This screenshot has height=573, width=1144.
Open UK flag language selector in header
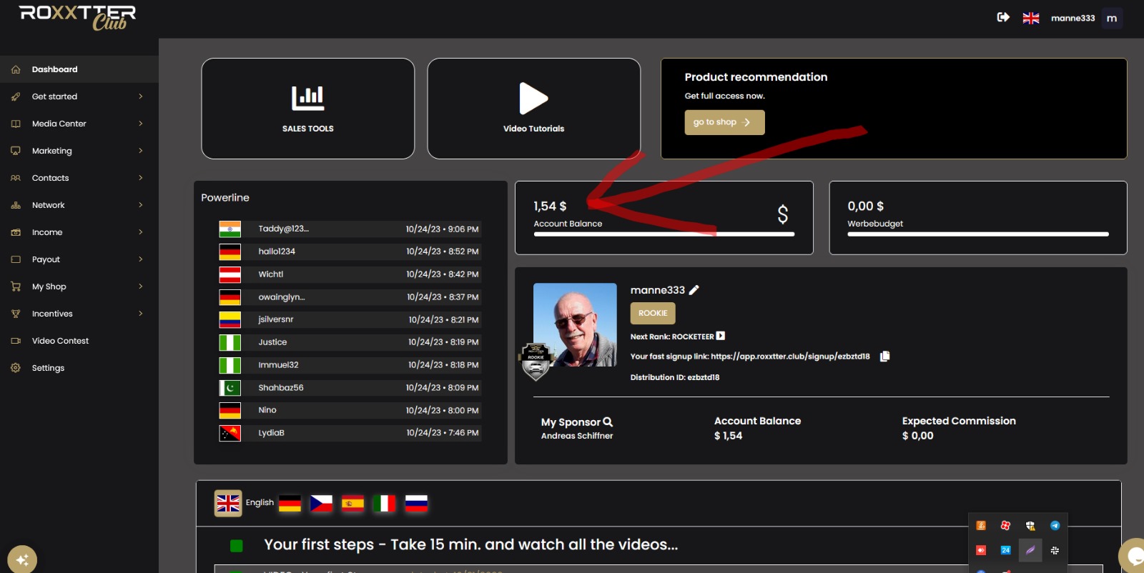point(1031,18)
